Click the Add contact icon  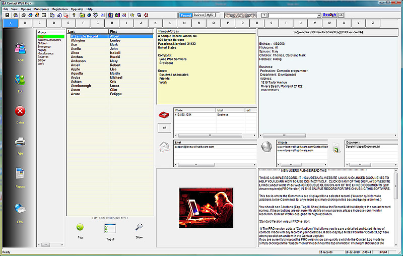pos(20,49)
